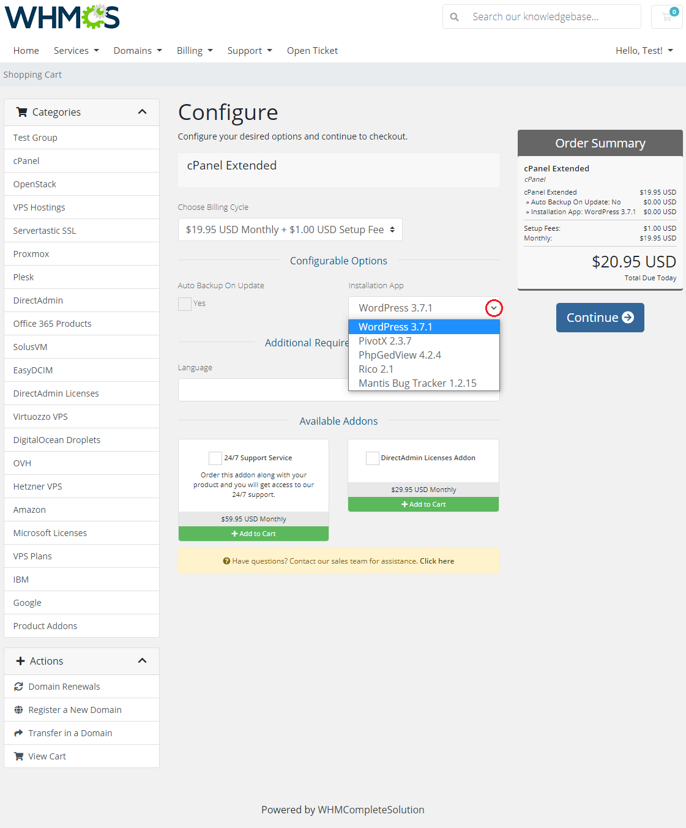Check the 24/7 Support Service addon box
Screen dimensions: 686x828
[215, 458]
